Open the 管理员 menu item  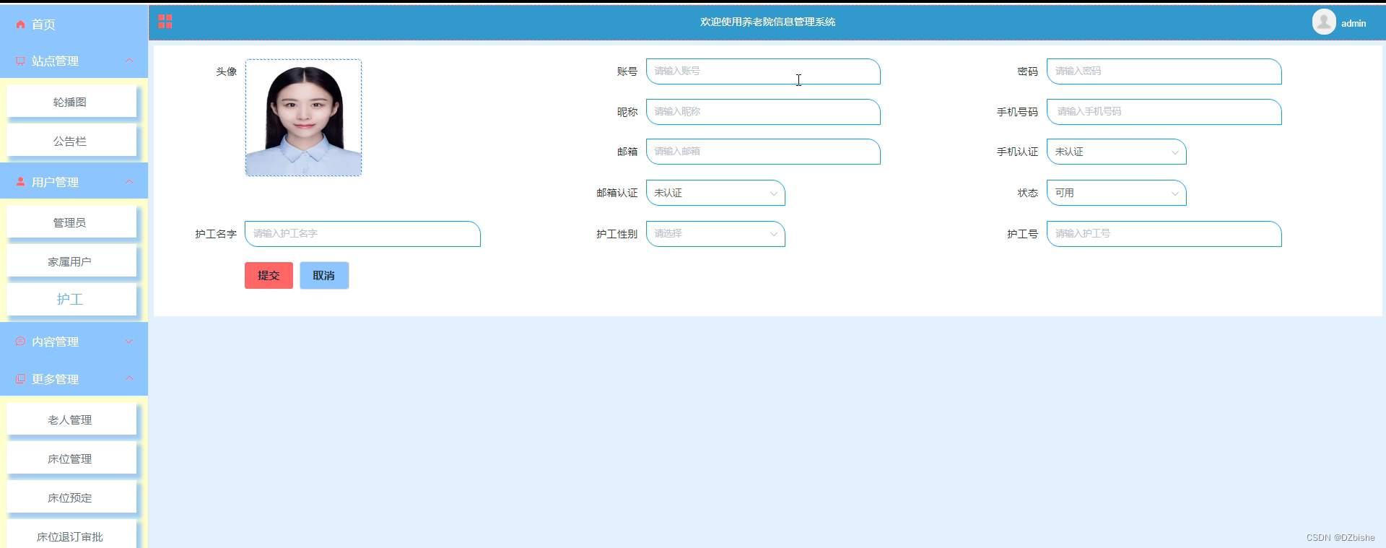(71, 222)
